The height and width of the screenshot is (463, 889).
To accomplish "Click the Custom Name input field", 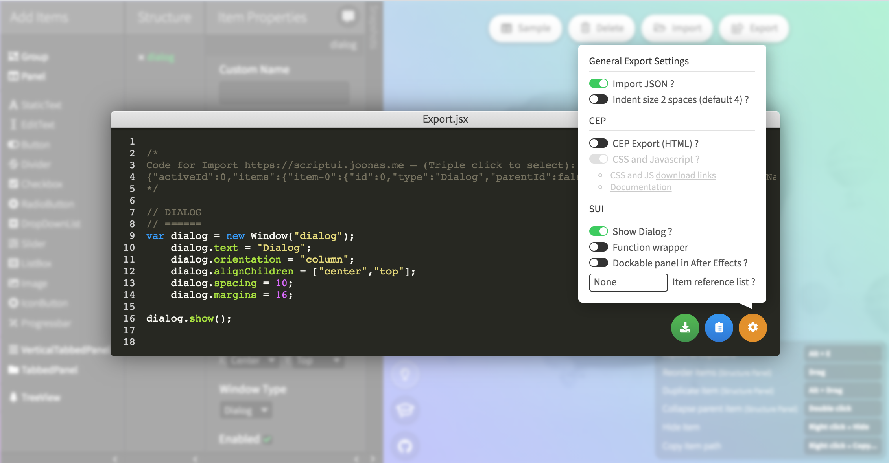I will point(284,92).
